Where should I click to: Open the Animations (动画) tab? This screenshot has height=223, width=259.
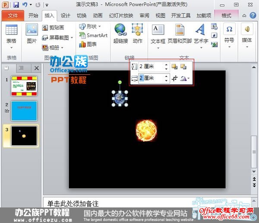(x=98, y=16)
